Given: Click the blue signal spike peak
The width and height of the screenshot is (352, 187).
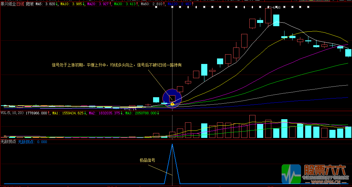Looking at the screenshot, I should point(172,144).
